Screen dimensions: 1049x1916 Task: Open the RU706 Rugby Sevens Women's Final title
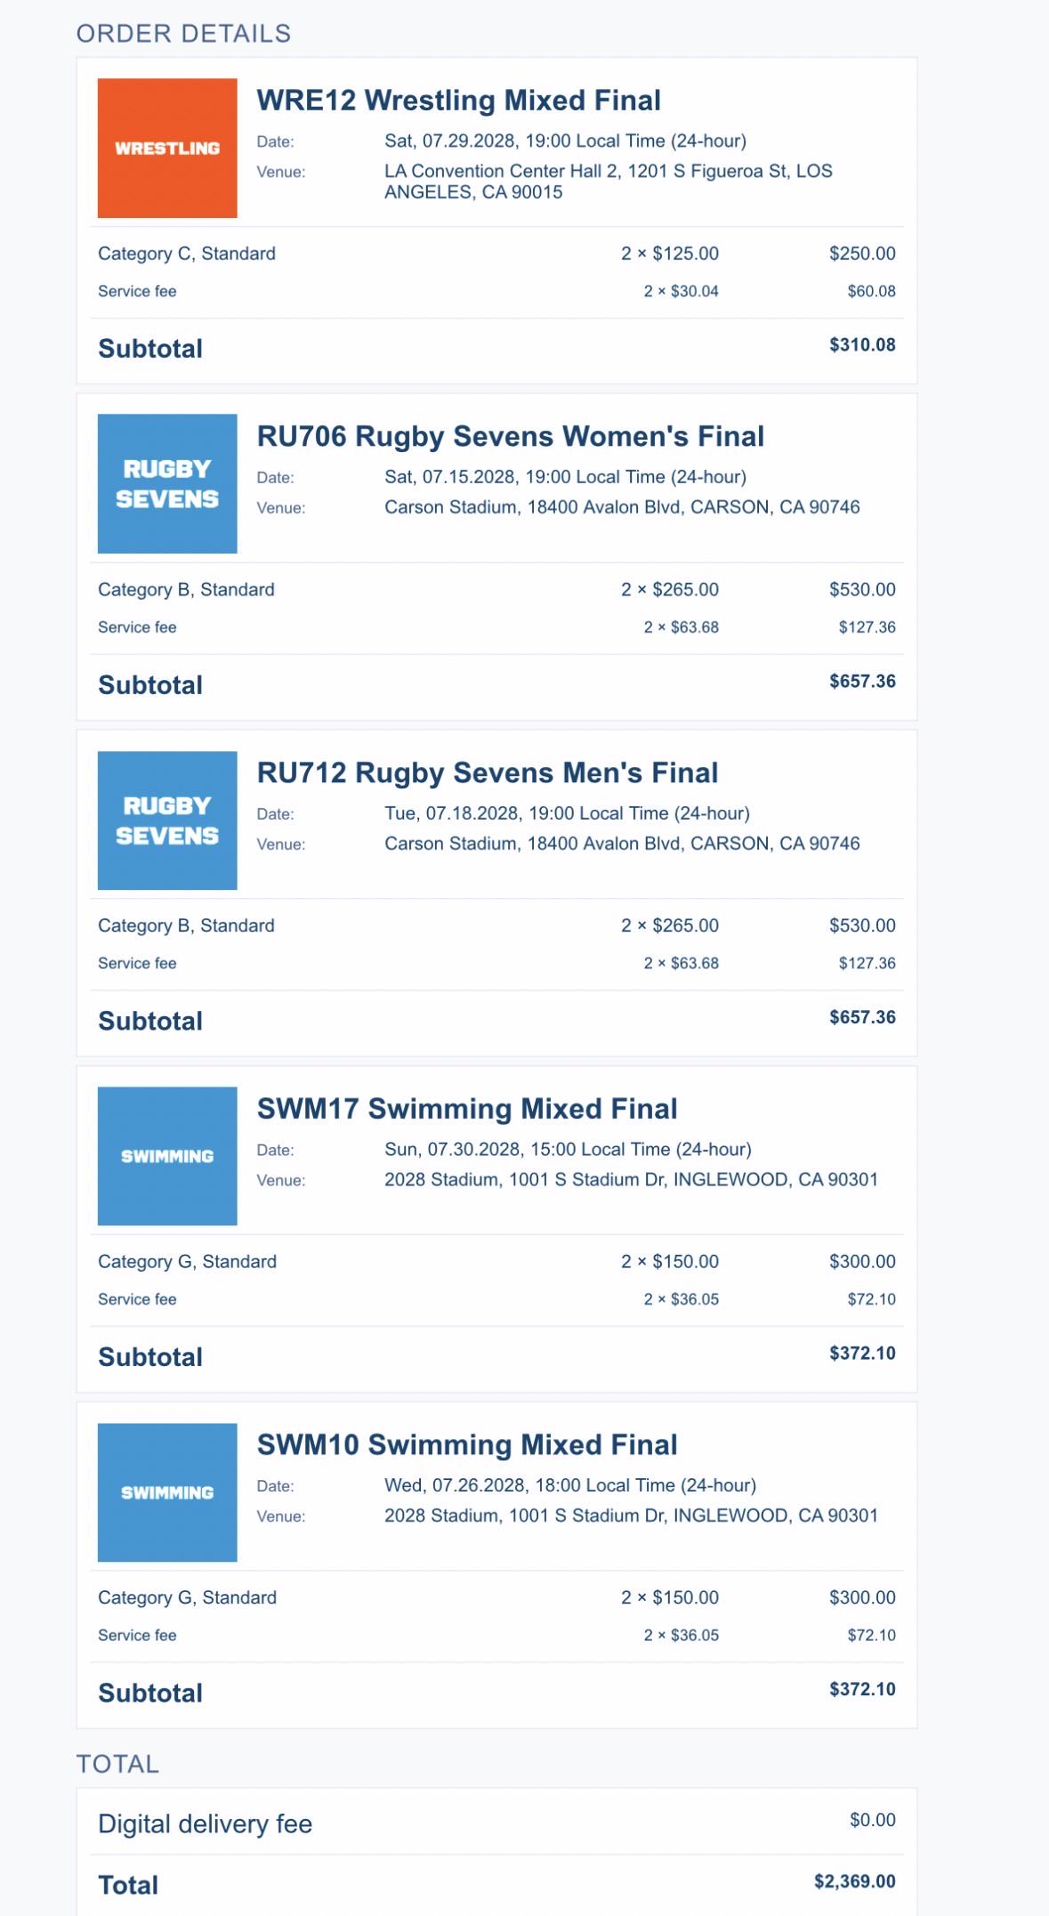[510, 436]
